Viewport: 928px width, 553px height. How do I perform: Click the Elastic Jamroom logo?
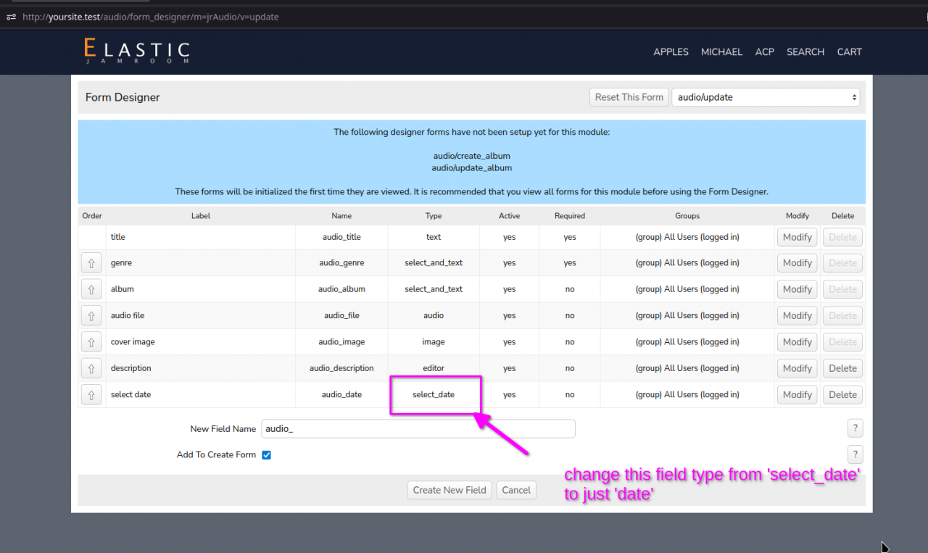click(136, 51)
